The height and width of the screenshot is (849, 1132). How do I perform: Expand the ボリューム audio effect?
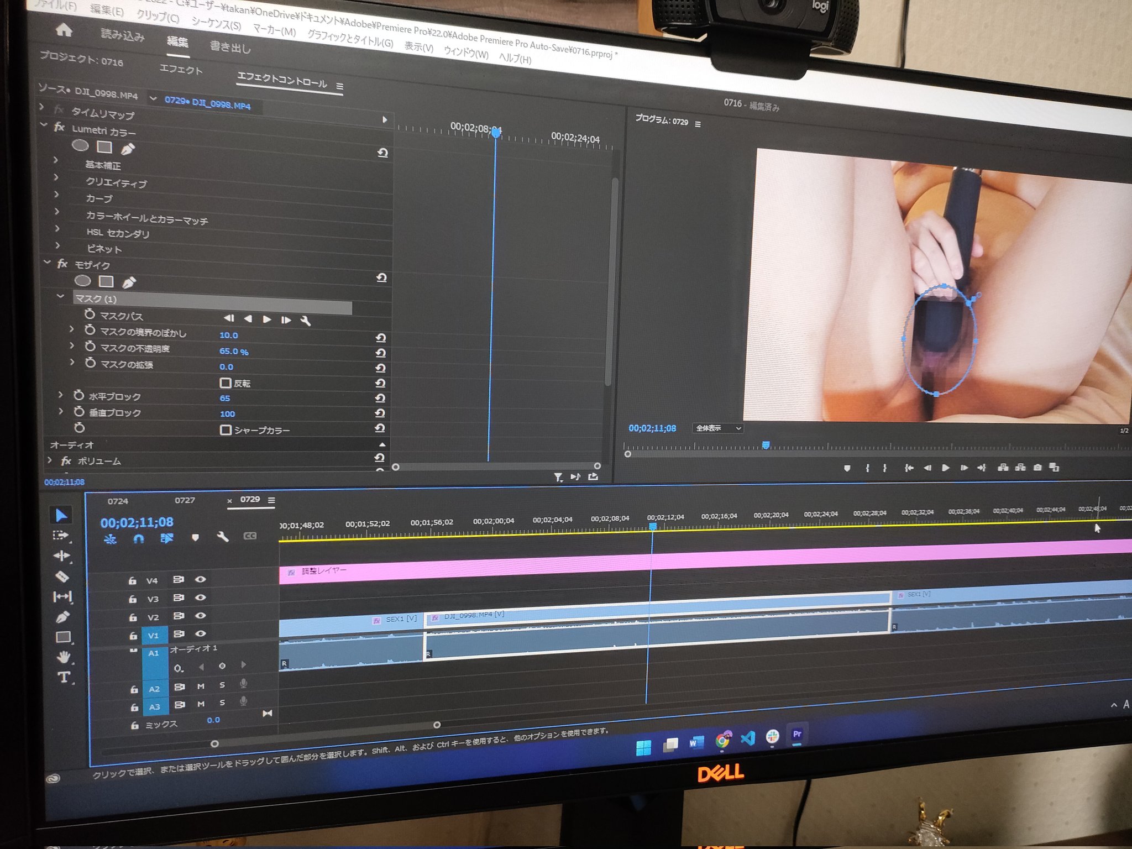pos(49,459)
